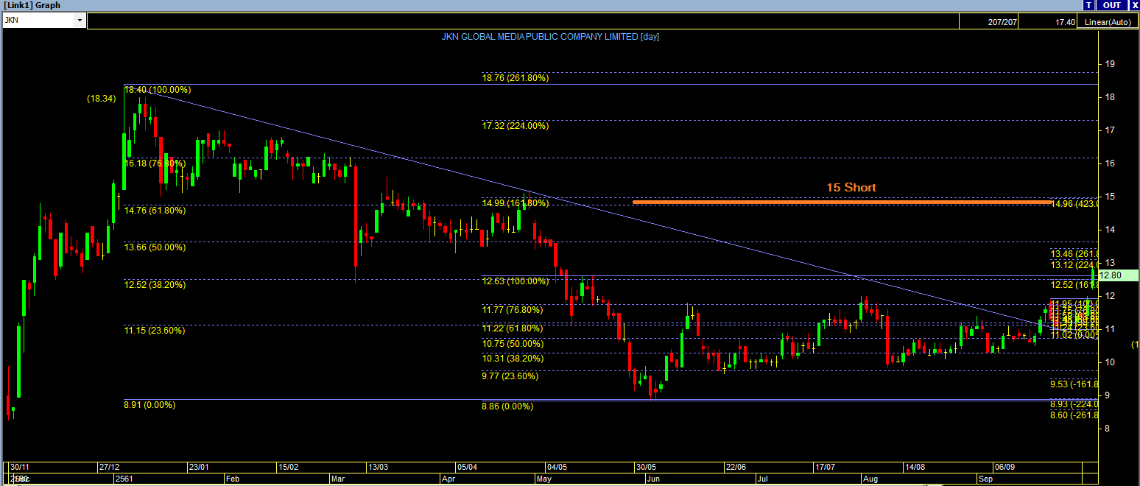Click the OUT button in title bar

coord(1111,5)
